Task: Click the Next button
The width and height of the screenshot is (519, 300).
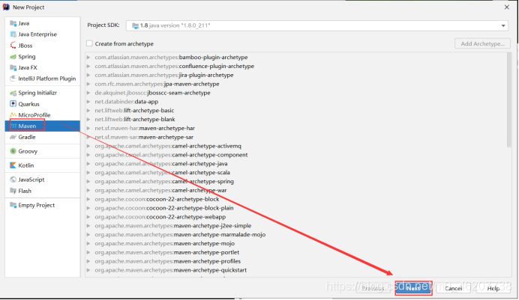Action: click(413, 288)
